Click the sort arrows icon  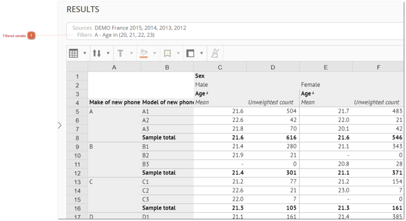(x=97, y=53)
